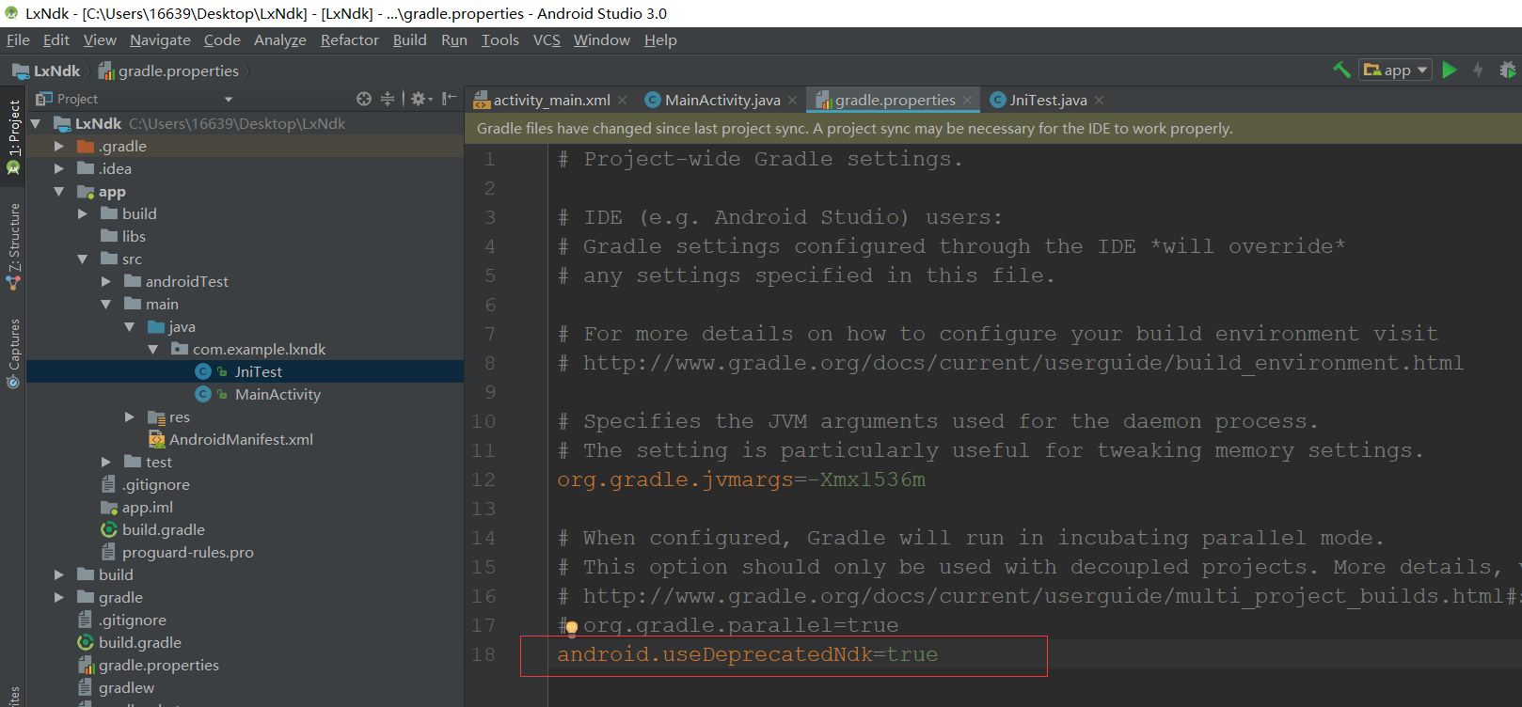Image resolution: width=1522 pixels, height=707 pixels.
Task: Click the android.useDeprecatedNdk=true line
Action: pos(748,654)
